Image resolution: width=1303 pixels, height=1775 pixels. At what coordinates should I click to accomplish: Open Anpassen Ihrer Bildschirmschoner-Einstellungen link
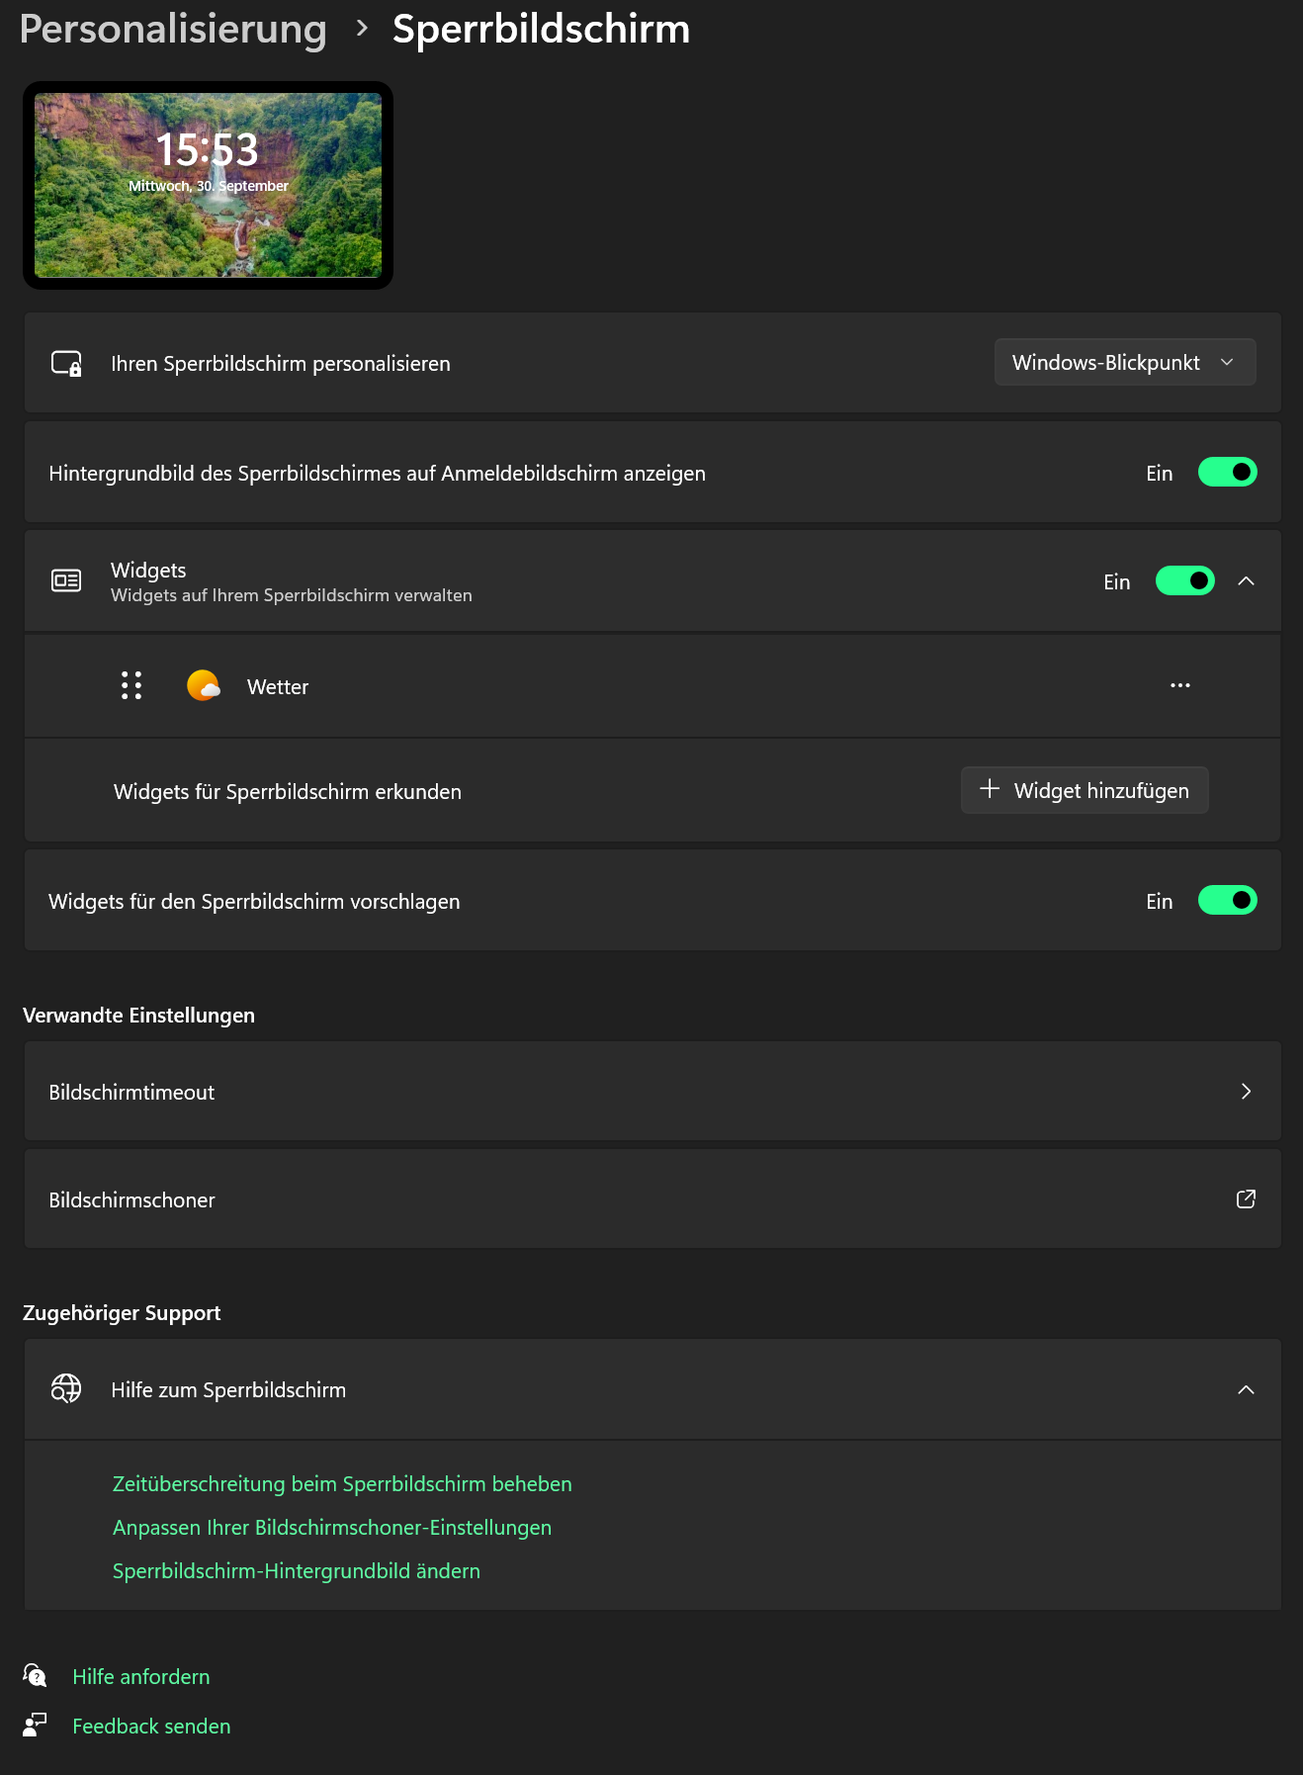pyautogui.click(x=332, y=1527)
